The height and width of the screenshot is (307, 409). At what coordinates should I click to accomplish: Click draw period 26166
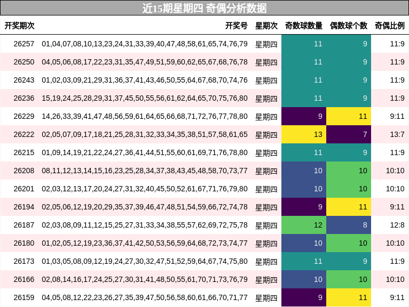(x=24, y=279)
